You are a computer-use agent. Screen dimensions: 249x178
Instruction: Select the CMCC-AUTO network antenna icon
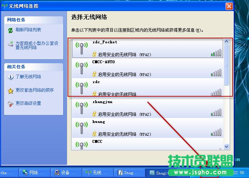point(81,68)
